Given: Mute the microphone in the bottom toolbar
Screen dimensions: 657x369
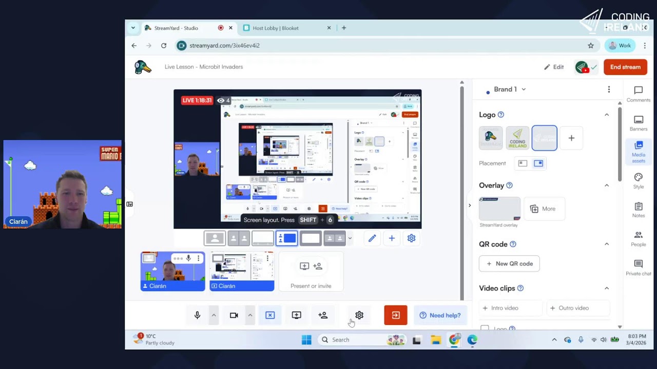Looking at the screenshot, I should [197, 315].
